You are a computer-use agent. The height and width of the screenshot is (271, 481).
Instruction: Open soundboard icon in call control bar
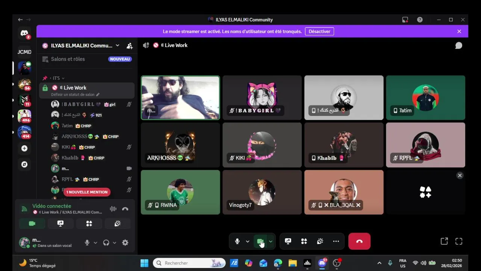320,241
